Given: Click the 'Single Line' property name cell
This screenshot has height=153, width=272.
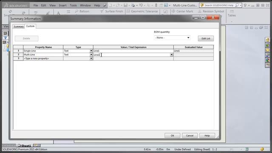Looking at the screenshot, I should tap(43, 51).
